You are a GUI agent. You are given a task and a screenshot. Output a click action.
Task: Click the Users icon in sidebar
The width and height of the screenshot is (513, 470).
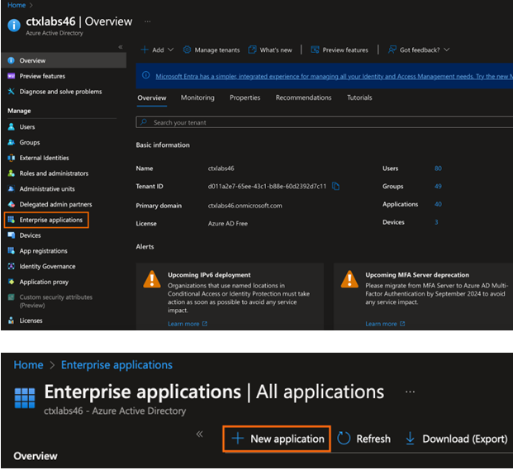pyautogui.click(x=12, y=127)
